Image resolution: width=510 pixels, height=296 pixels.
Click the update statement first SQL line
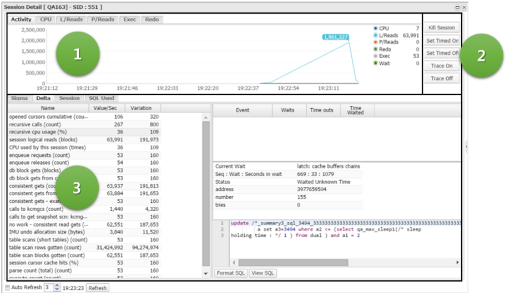[346, 223]
